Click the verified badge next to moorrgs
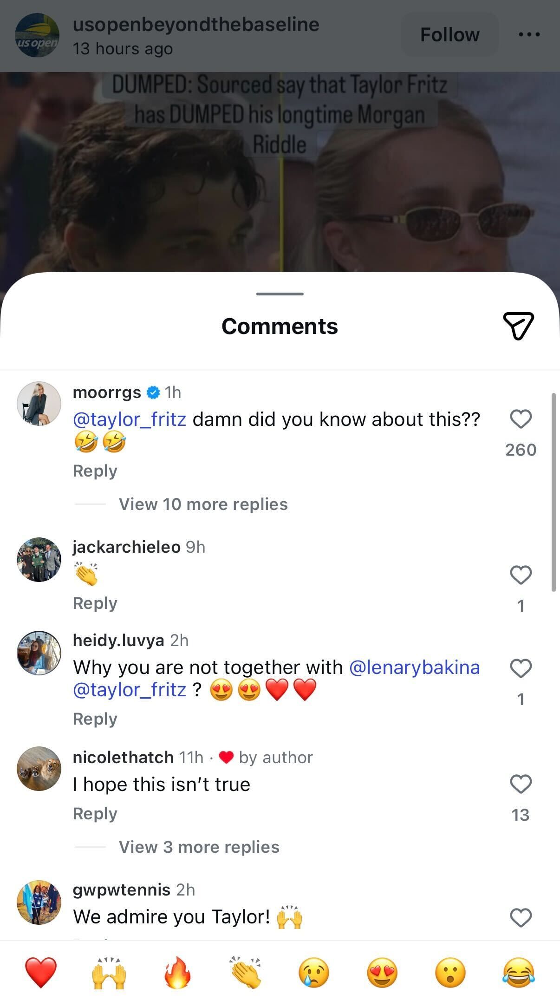This screenshot has height=1007, width=560. [152, 392]
